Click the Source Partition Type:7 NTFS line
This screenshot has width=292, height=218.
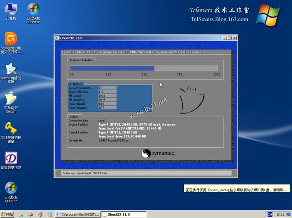click(137, 125)
